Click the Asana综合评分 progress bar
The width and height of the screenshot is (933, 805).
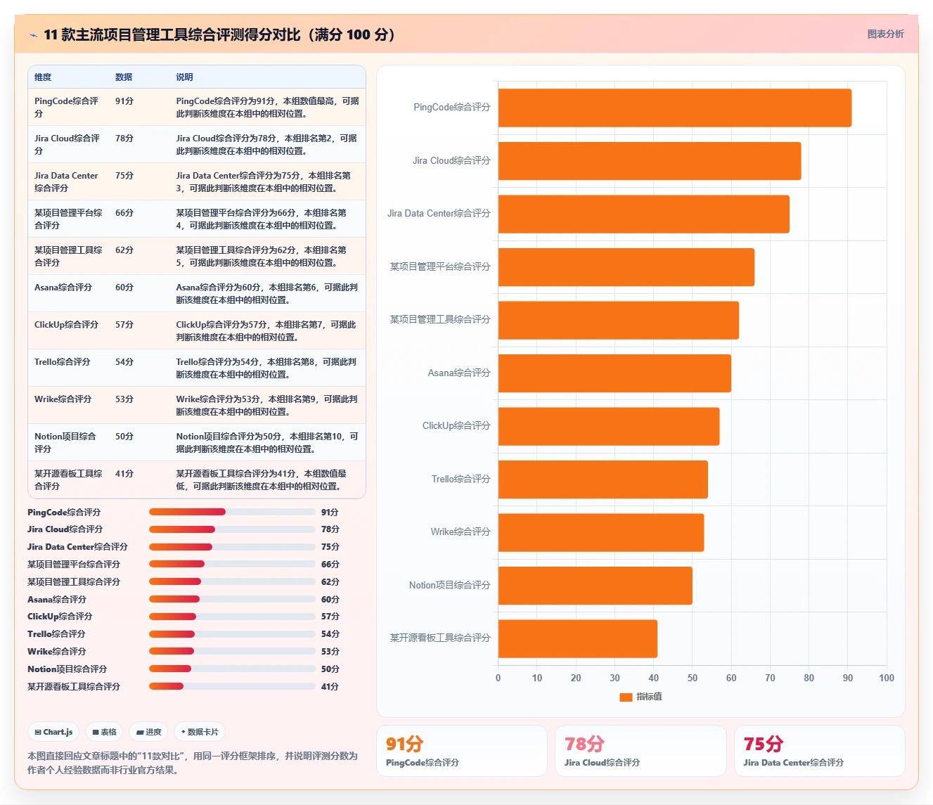tap(232, 599)
